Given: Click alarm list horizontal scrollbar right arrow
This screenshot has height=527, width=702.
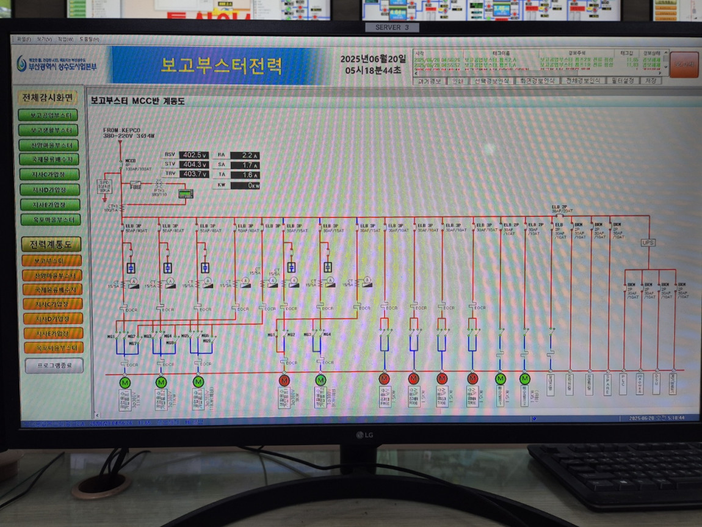Looking at the screenshot, I should (660, 73).
